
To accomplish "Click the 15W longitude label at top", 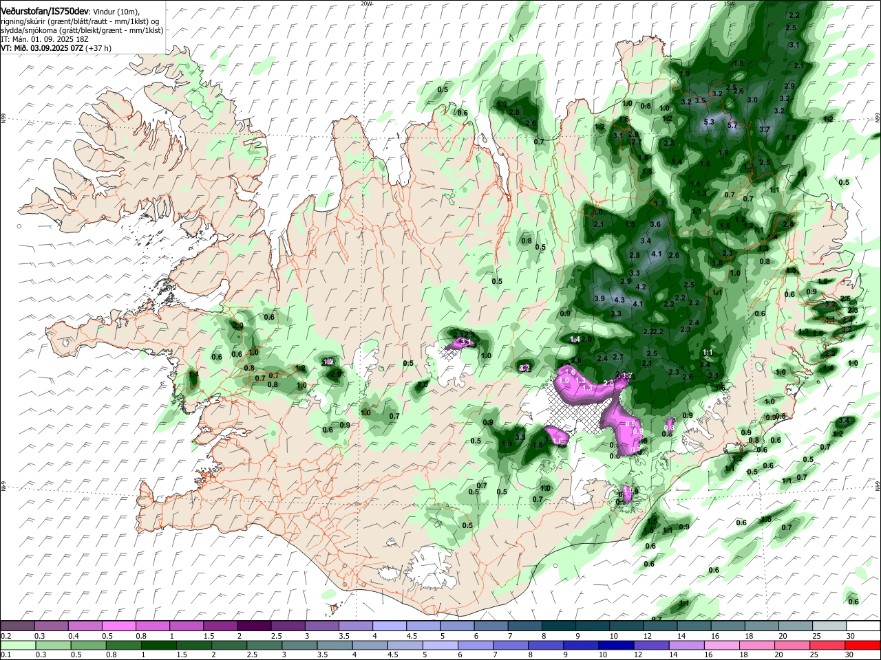I will tap(729, 3).
